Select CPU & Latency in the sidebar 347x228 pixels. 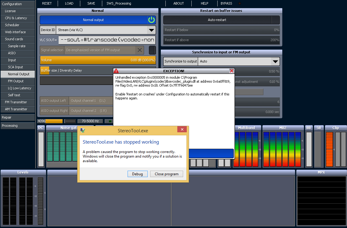click(17, 18)
